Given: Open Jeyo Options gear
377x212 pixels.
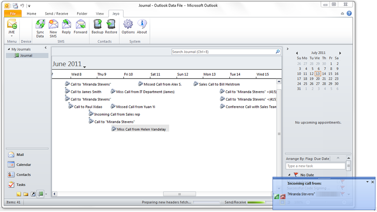Looking at the screenshot, I should [128, 28].
